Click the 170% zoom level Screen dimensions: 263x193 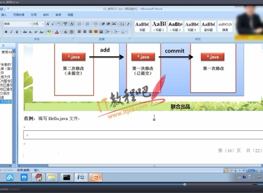(x=251, y=170)
